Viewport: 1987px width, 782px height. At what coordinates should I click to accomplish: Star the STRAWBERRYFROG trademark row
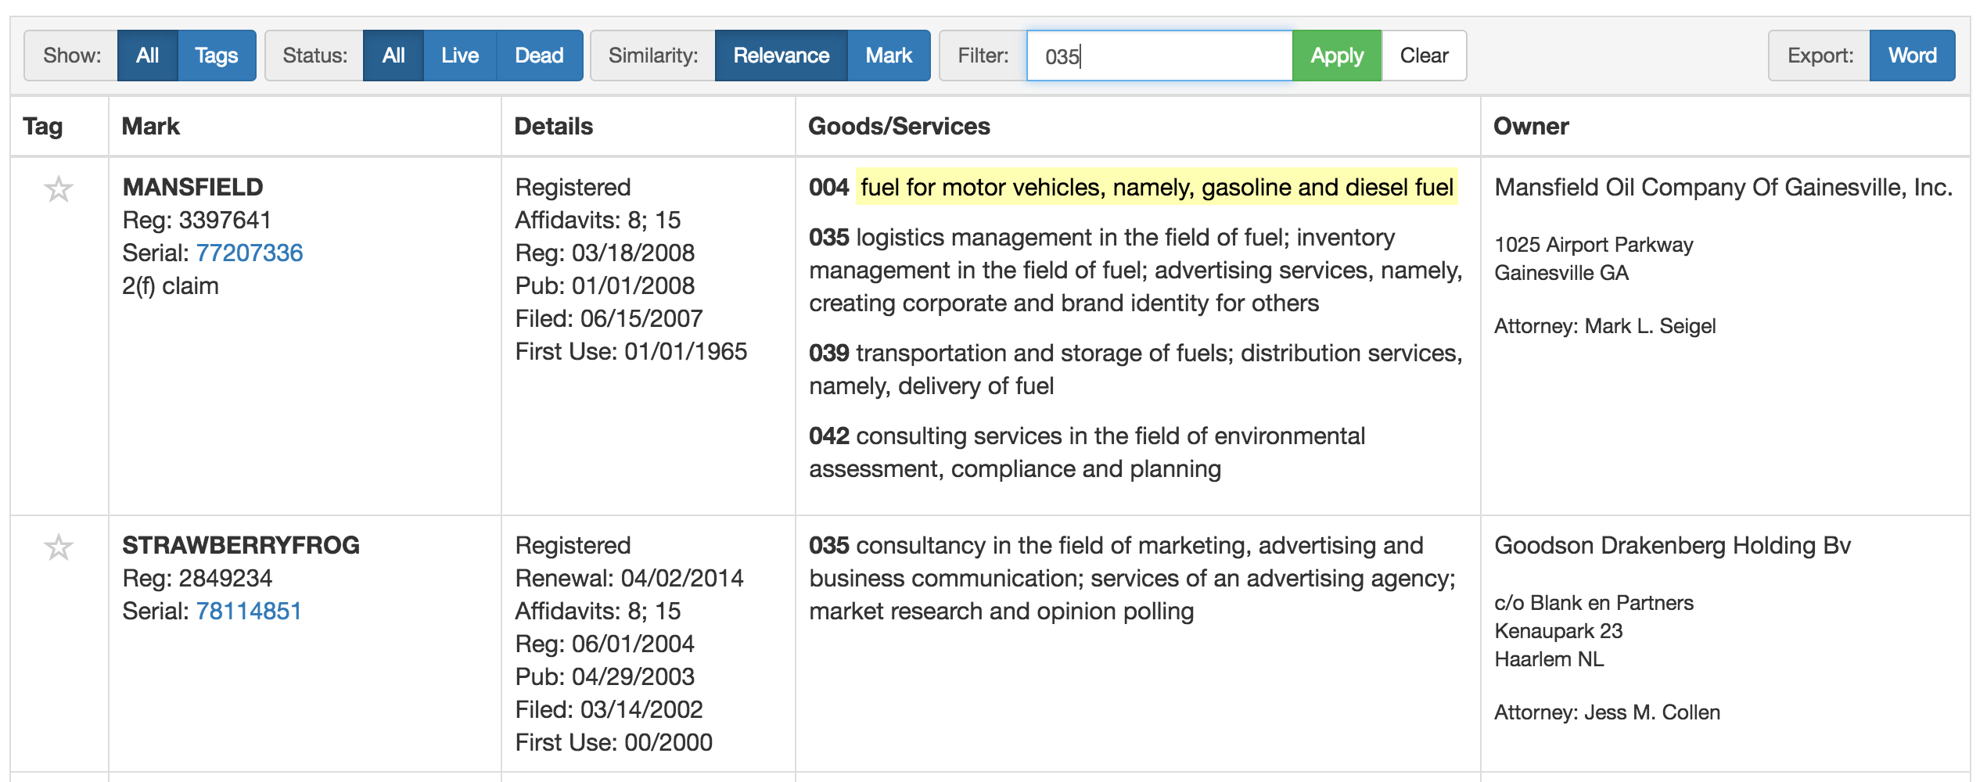click(x=59, y=547)
